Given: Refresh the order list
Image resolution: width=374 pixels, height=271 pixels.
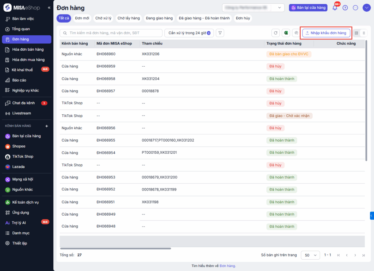Looking at the screenshot, I should [275, 33].
